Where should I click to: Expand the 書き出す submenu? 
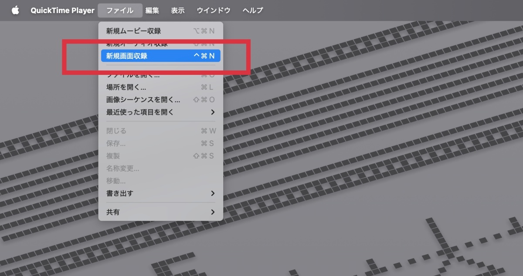[x=160, y=193]
